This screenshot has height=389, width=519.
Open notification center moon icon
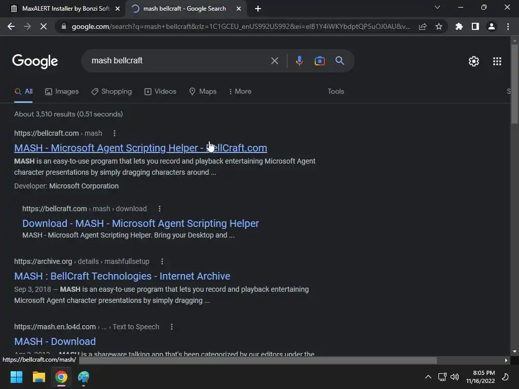[505, 377]
